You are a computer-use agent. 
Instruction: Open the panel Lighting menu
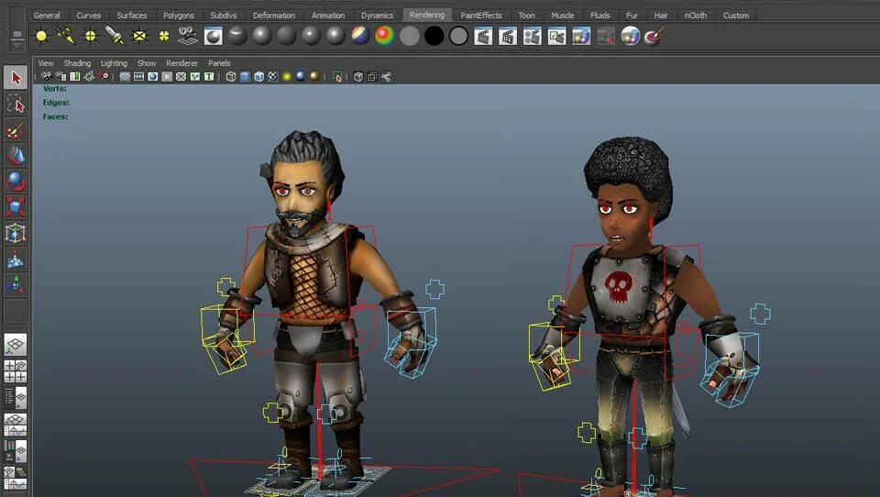(114, 63)
